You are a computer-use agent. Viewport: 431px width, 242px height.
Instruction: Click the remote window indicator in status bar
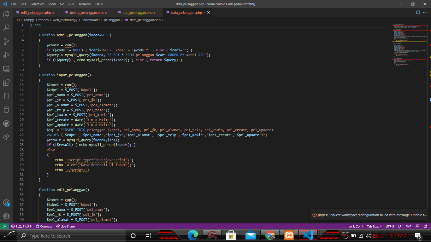pos(4,226)
